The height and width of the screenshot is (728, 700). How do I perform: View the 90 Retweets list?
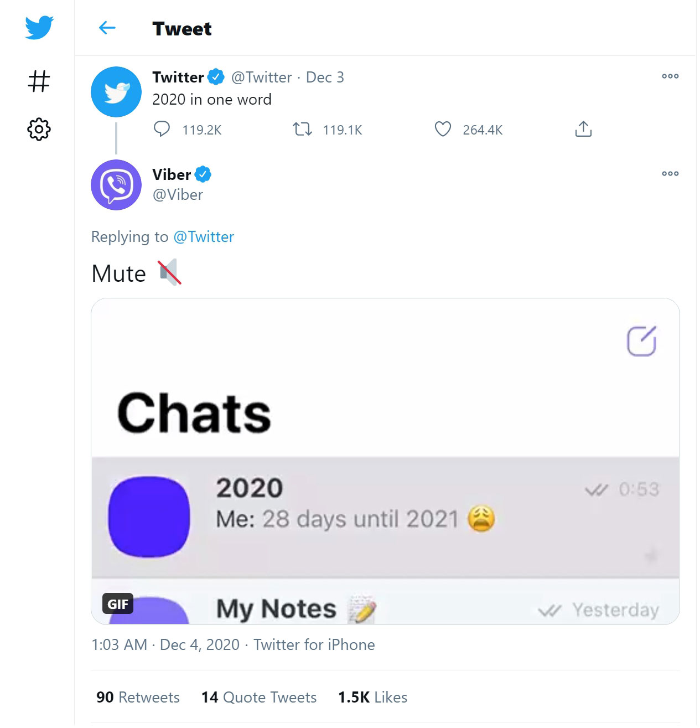138,698
